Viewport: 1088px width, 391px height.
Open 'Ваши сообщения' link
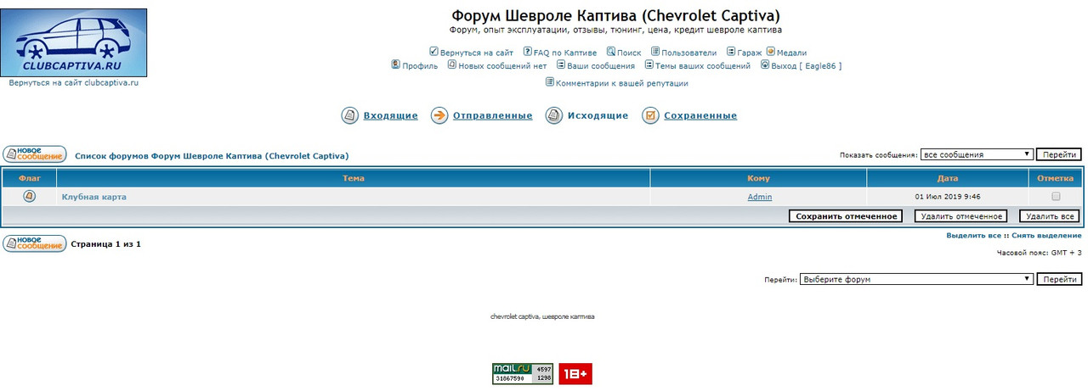[601, 66]
